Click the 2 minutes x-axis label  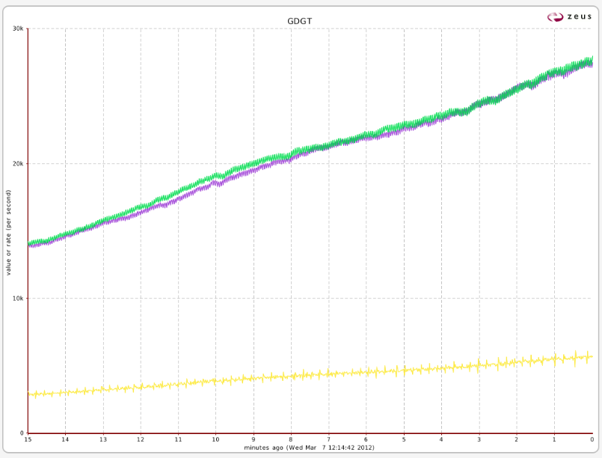517,439
